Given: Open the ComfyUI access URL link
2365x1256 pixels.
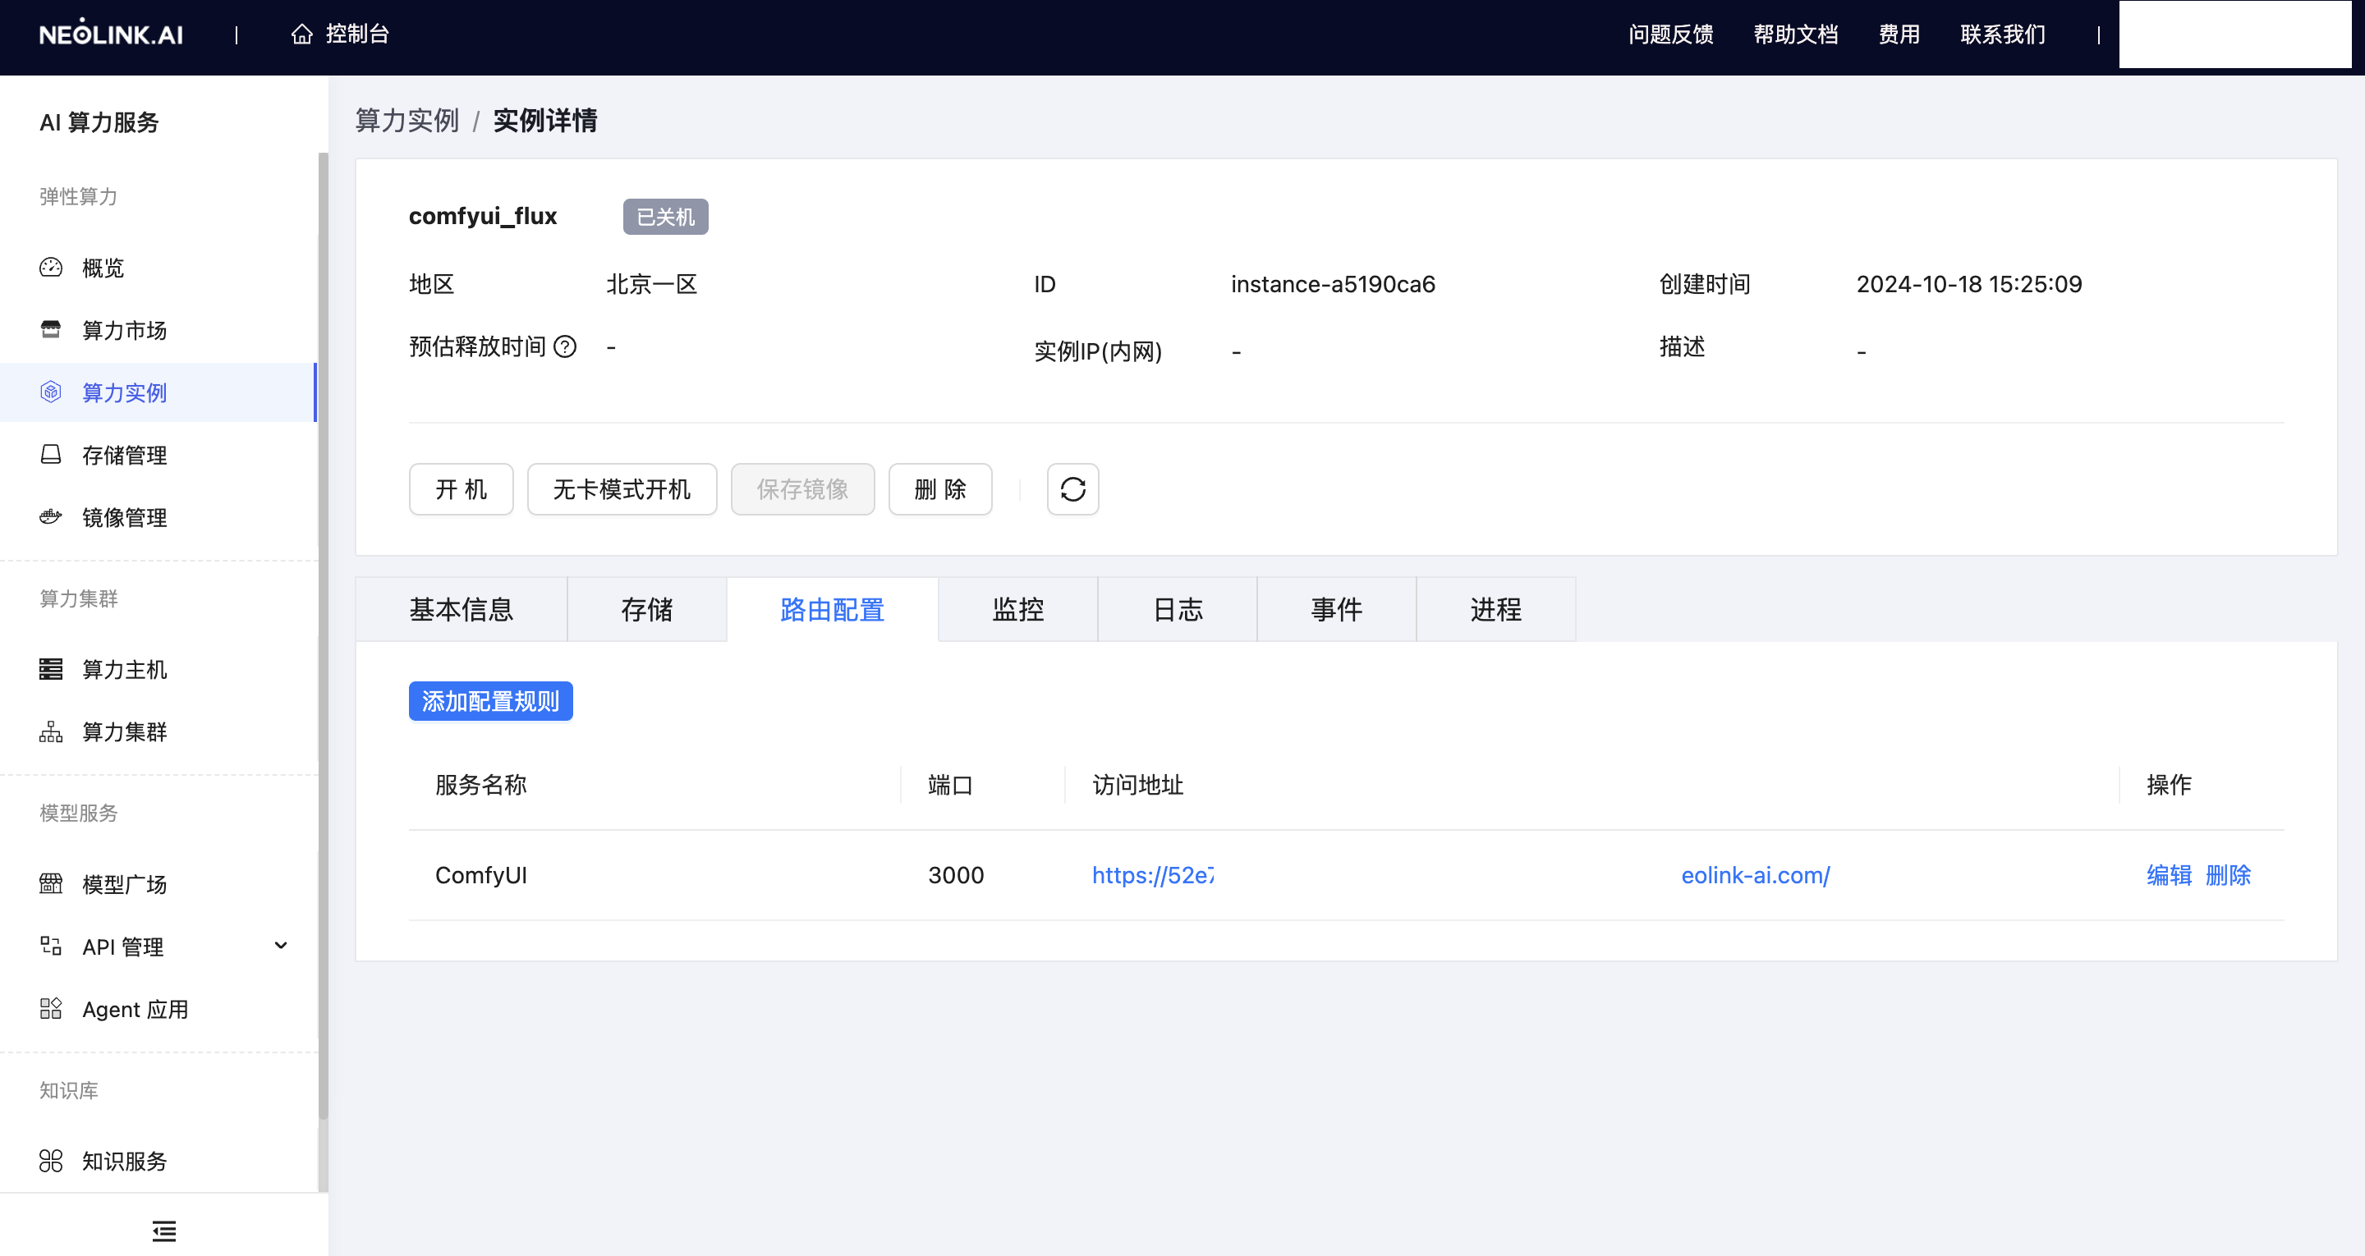Looking at the screenshot, I should click(1461, 875).
